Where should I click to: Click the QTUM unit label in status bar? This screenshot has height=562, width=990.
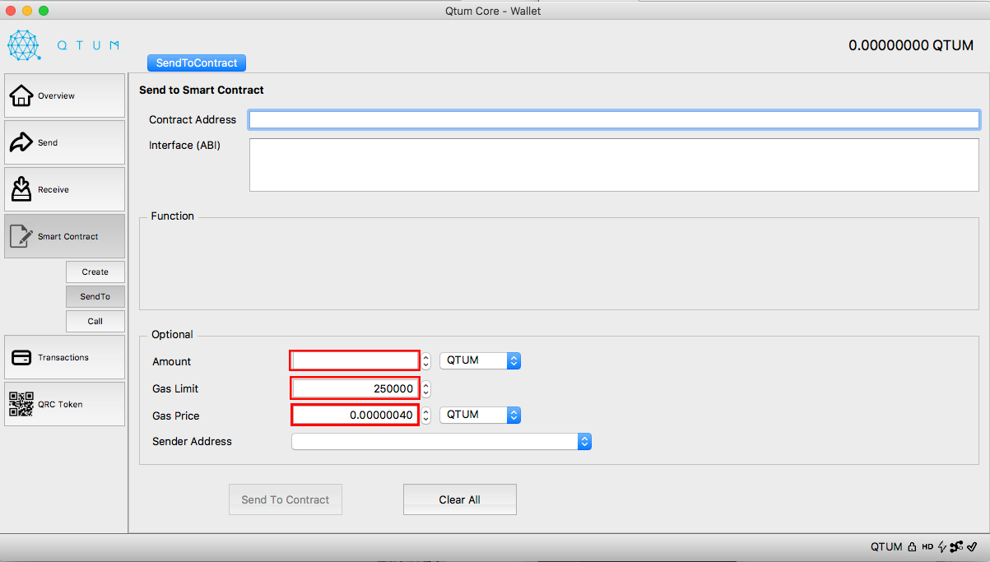[x=886, y=546]
